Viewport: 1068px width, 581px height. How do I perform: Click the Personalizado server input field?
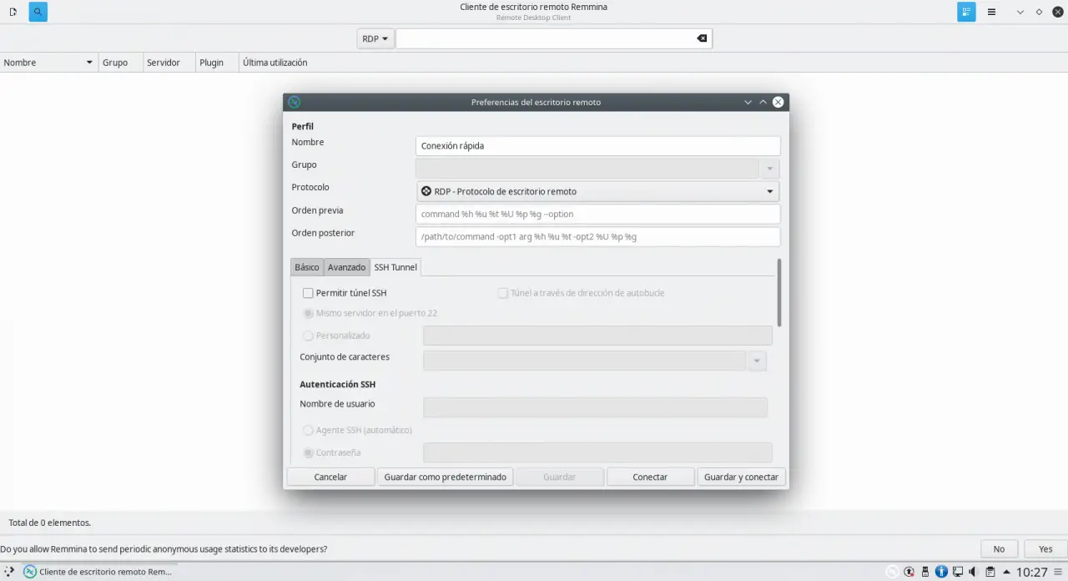click(x=597, y=336)
